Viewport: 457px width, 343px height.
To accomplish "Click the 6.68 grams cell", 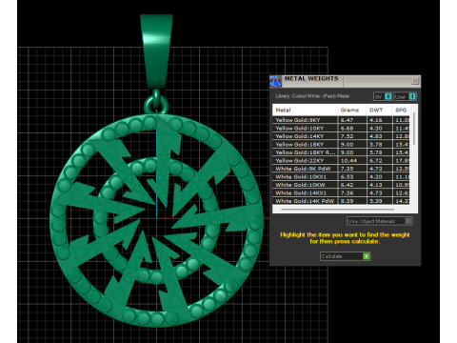I will pos(351,129).
